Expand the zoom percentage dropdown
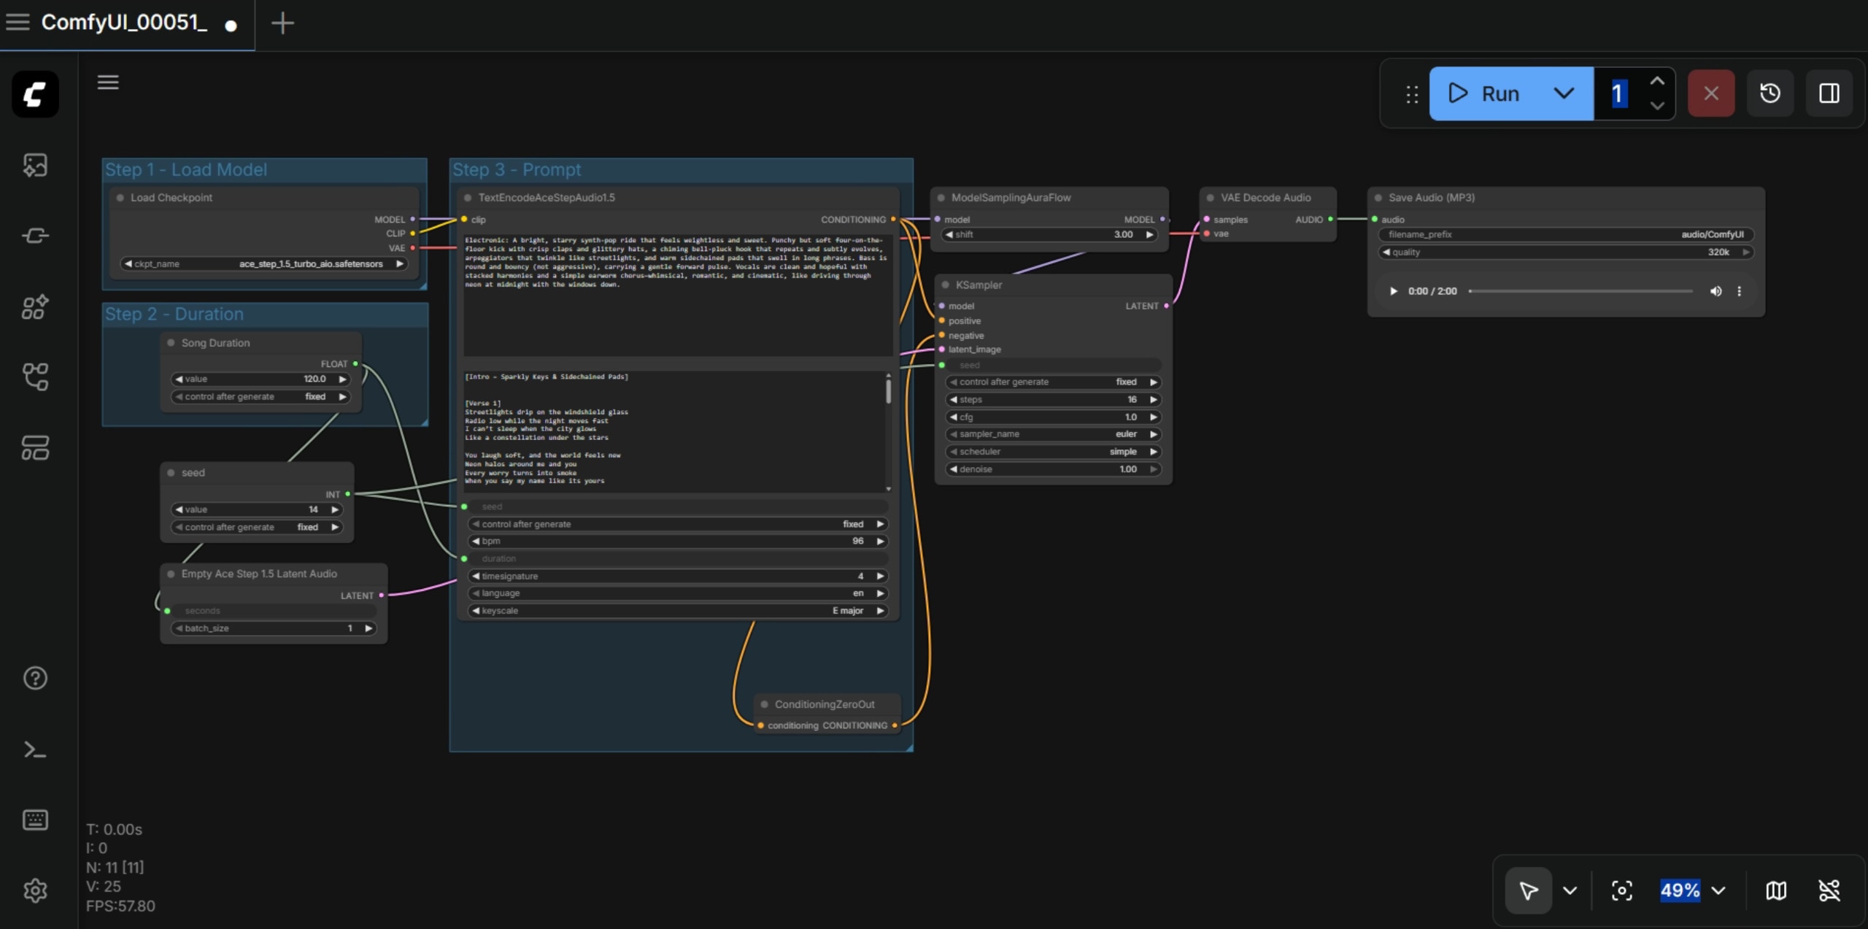The image size is (1868, 929). [1719, 890]
